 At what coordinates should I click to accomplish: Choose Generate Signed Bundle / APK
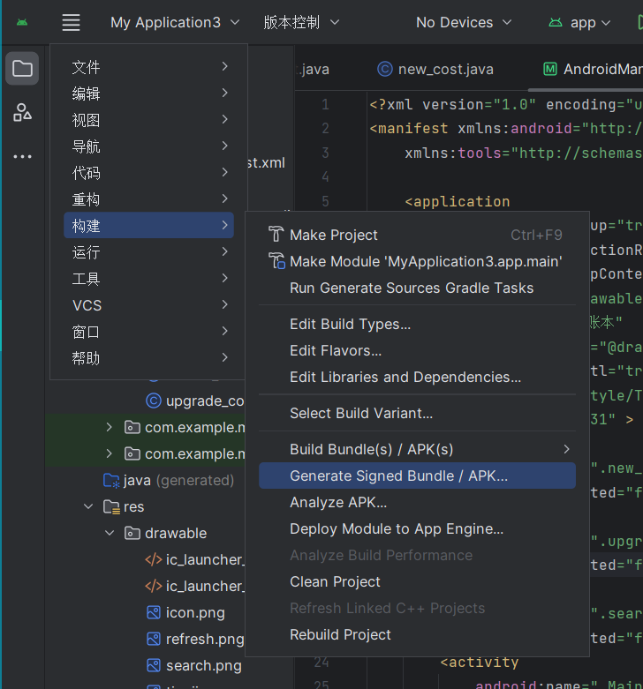click(x=398, y=476)
